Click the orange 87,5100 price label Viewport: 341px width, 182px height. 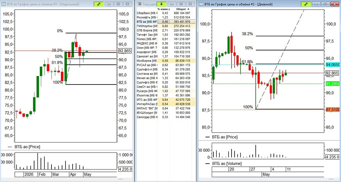pyautogui.click(x=333, y=110)
